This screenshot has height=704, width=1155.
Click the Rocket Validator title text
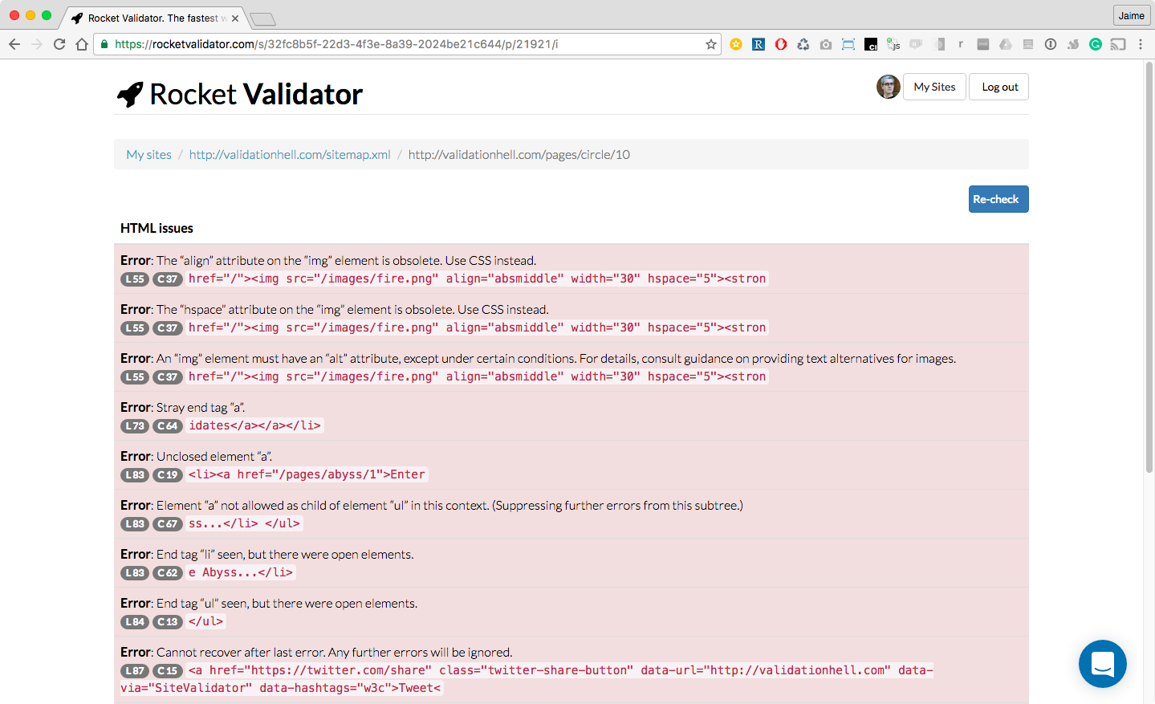pos(256,95)
